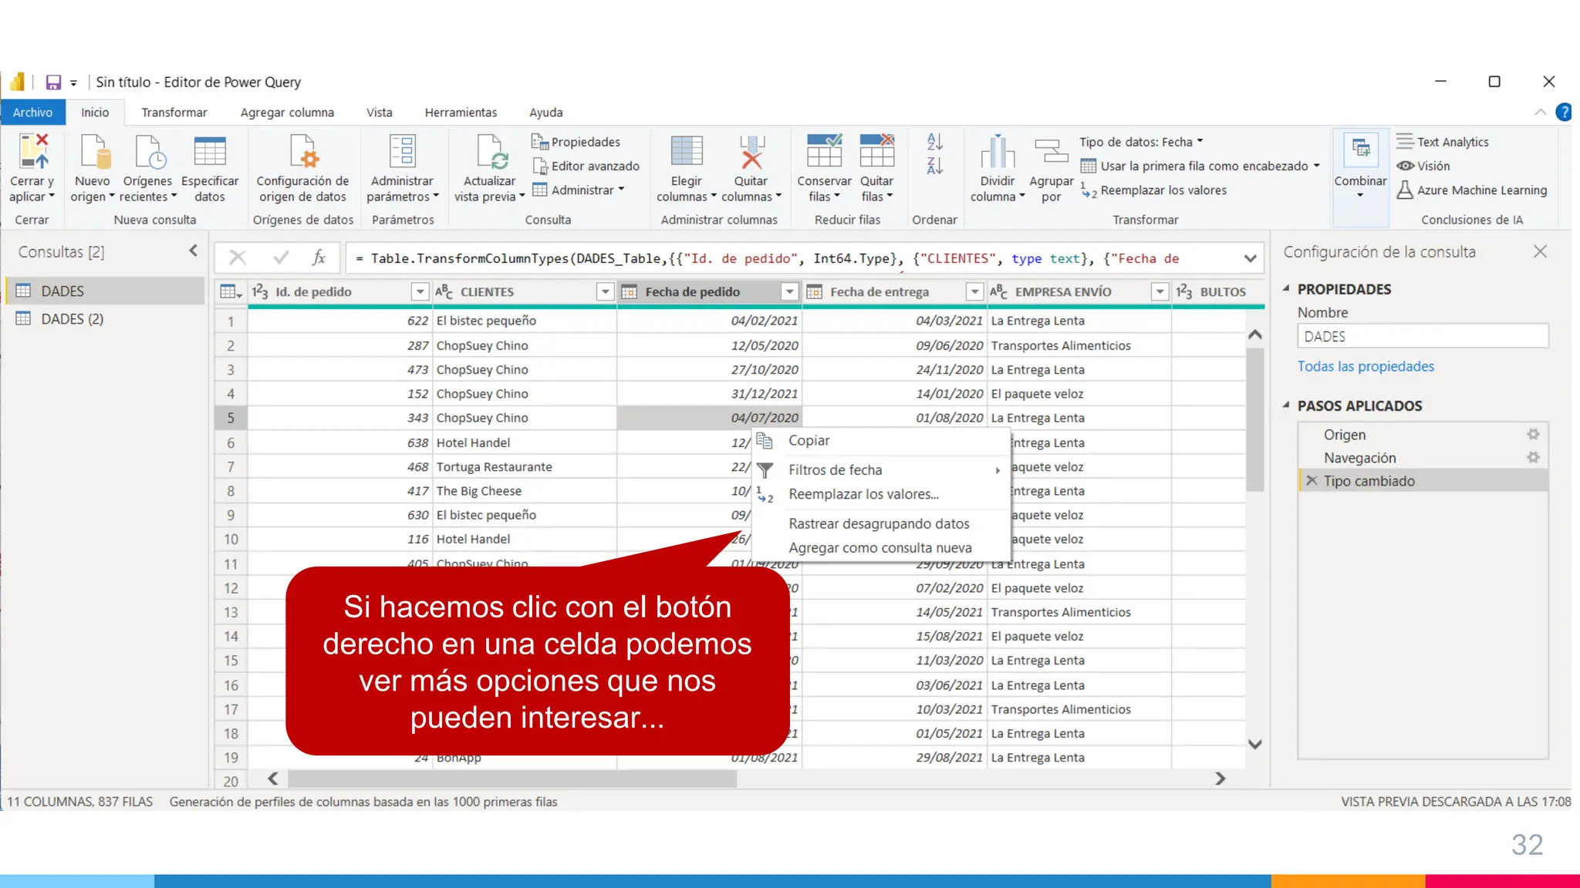Click Todas las propiedades link
Viewport: 1580px width, 888px height.
pos(1366,366)
